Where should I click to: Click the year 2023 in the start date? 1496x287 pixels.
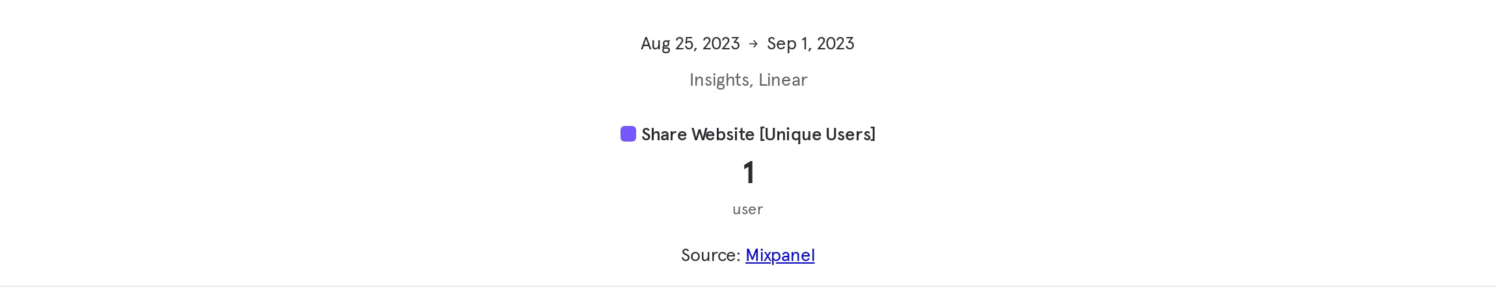(721, 44)
